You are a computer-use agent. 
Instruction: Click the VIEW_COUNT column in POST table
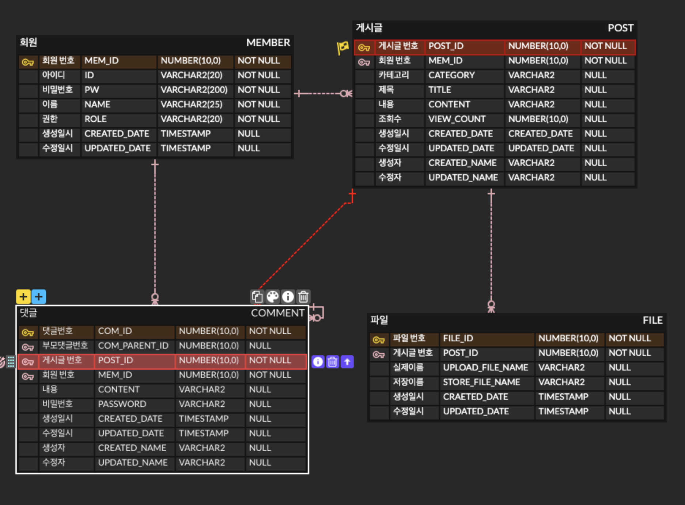coord(457,119)
